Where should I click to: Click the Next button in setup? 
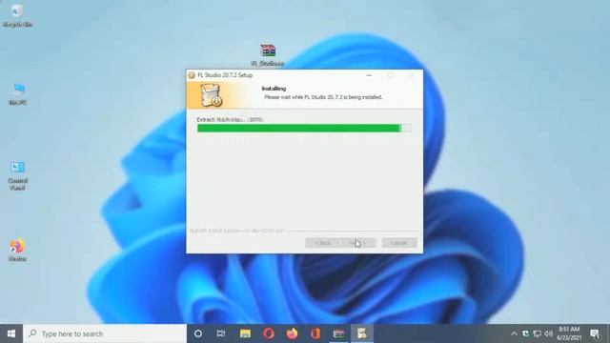pos(358,243)
